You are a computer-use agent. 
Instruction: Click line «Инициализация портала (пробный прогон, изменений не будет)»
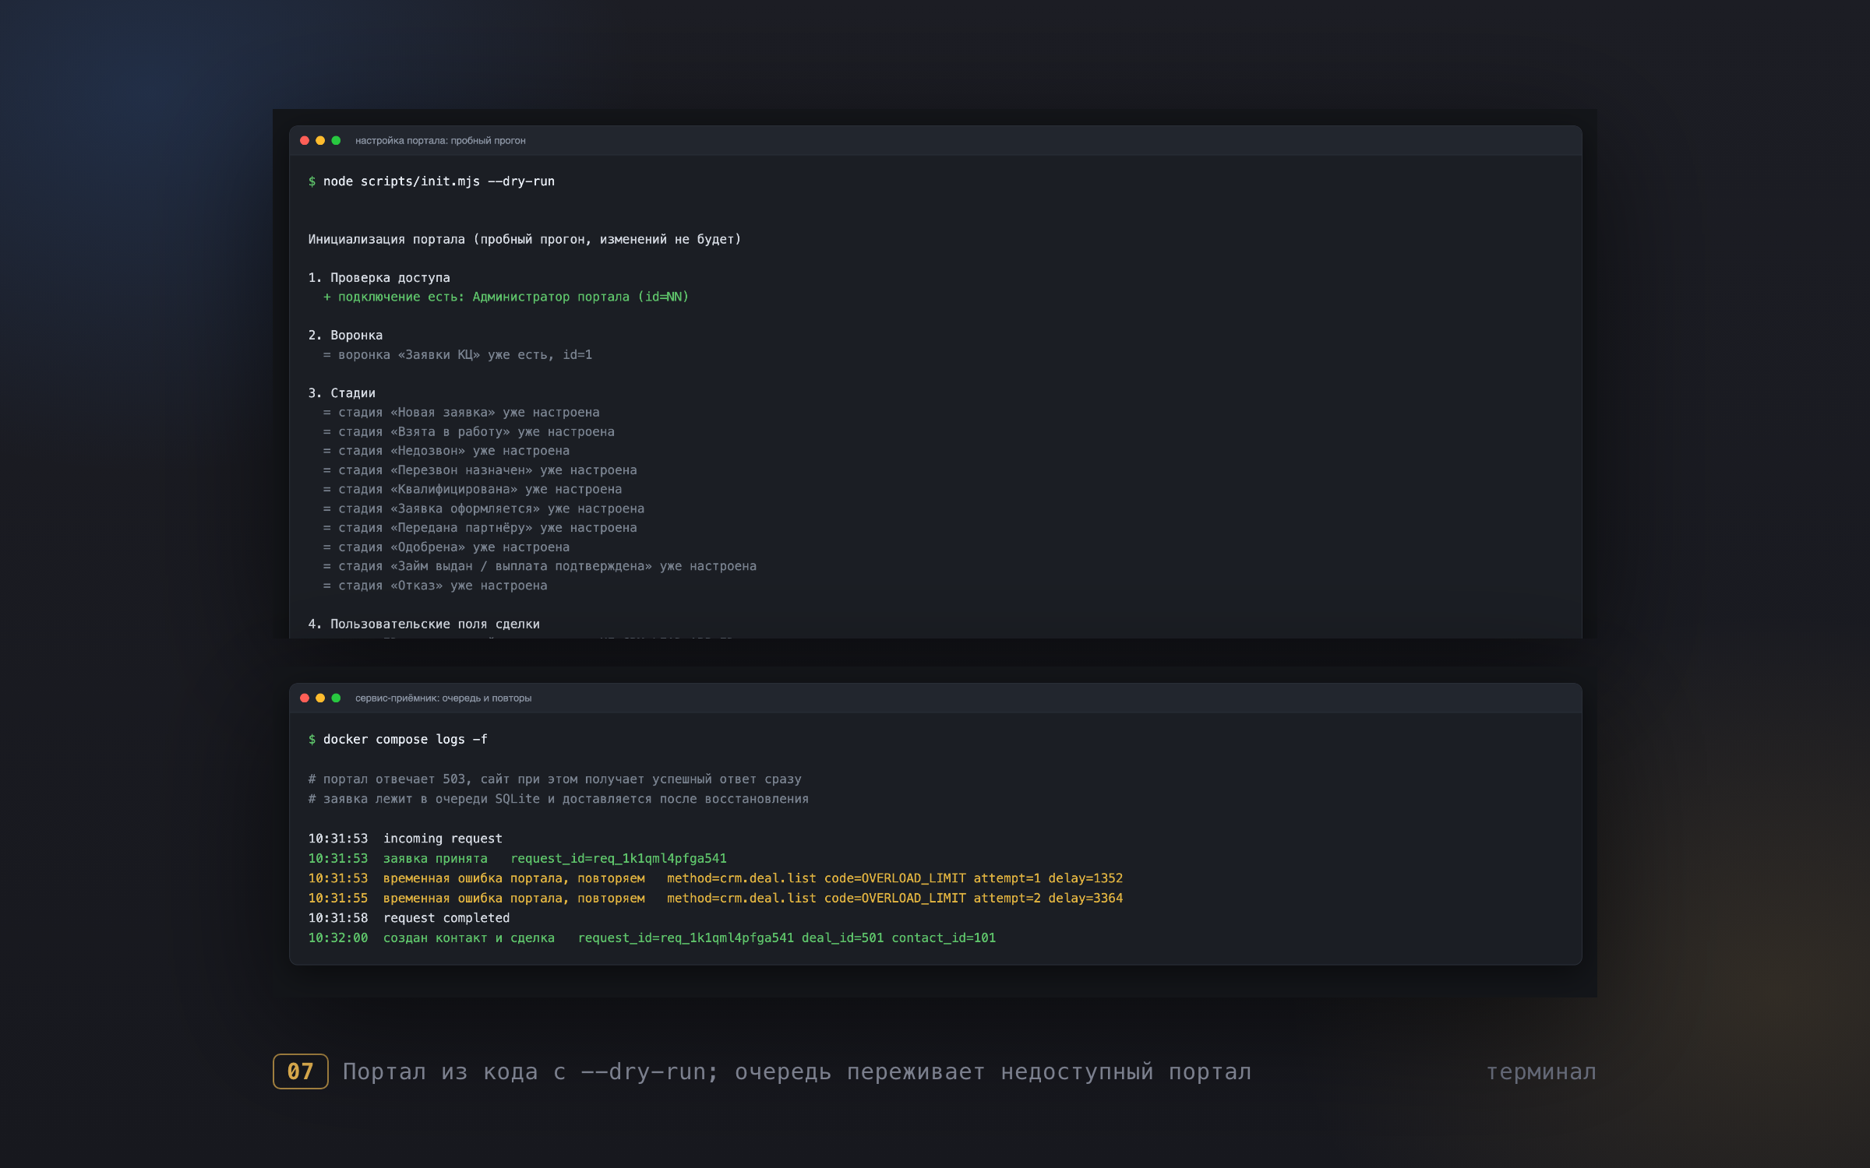click(x=524, y=240)
